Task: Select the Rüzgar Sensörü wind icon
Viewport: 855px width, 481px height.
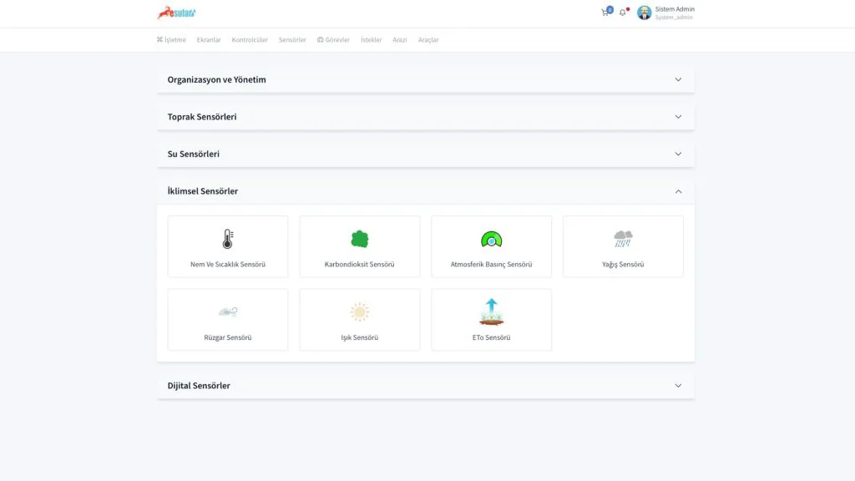Action: coord(227,312)
